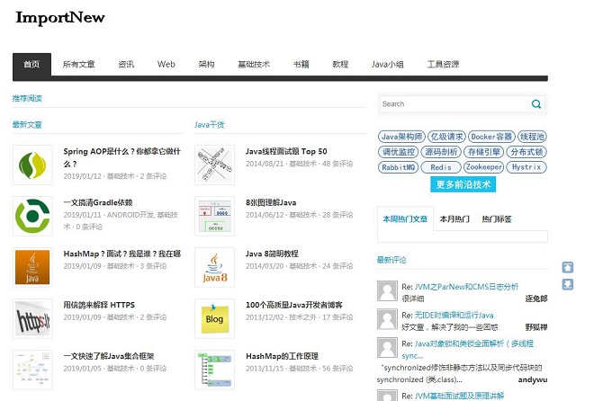The image size is (594, 401).
Task: Open the yellow Blog sticky note thumbnail
Action: coord(215,318)
